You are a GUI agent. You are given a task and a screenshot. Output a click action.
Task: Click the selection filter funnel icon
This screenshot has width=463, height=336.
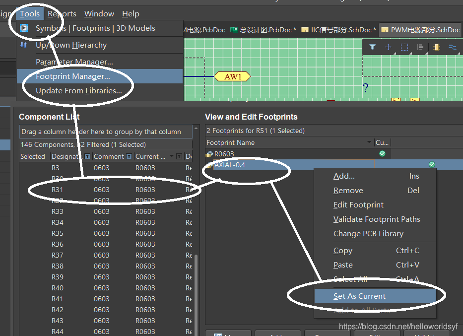(x=372, y=47)
